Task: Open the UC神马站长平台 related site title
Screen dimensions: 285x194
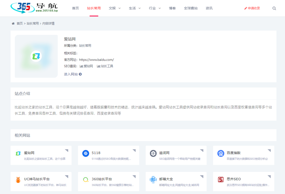Action: [37, 179]
